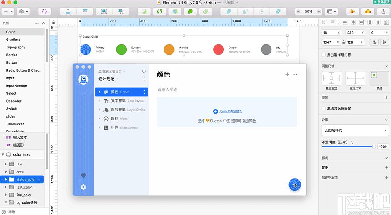
Task: Select the 椭圆形 layer
Action: tap(18, 145)
